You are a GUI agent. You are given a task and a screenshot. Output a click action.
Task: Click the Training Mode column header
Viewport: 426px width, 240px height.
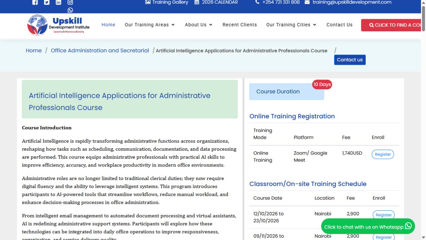click(263, 134)
